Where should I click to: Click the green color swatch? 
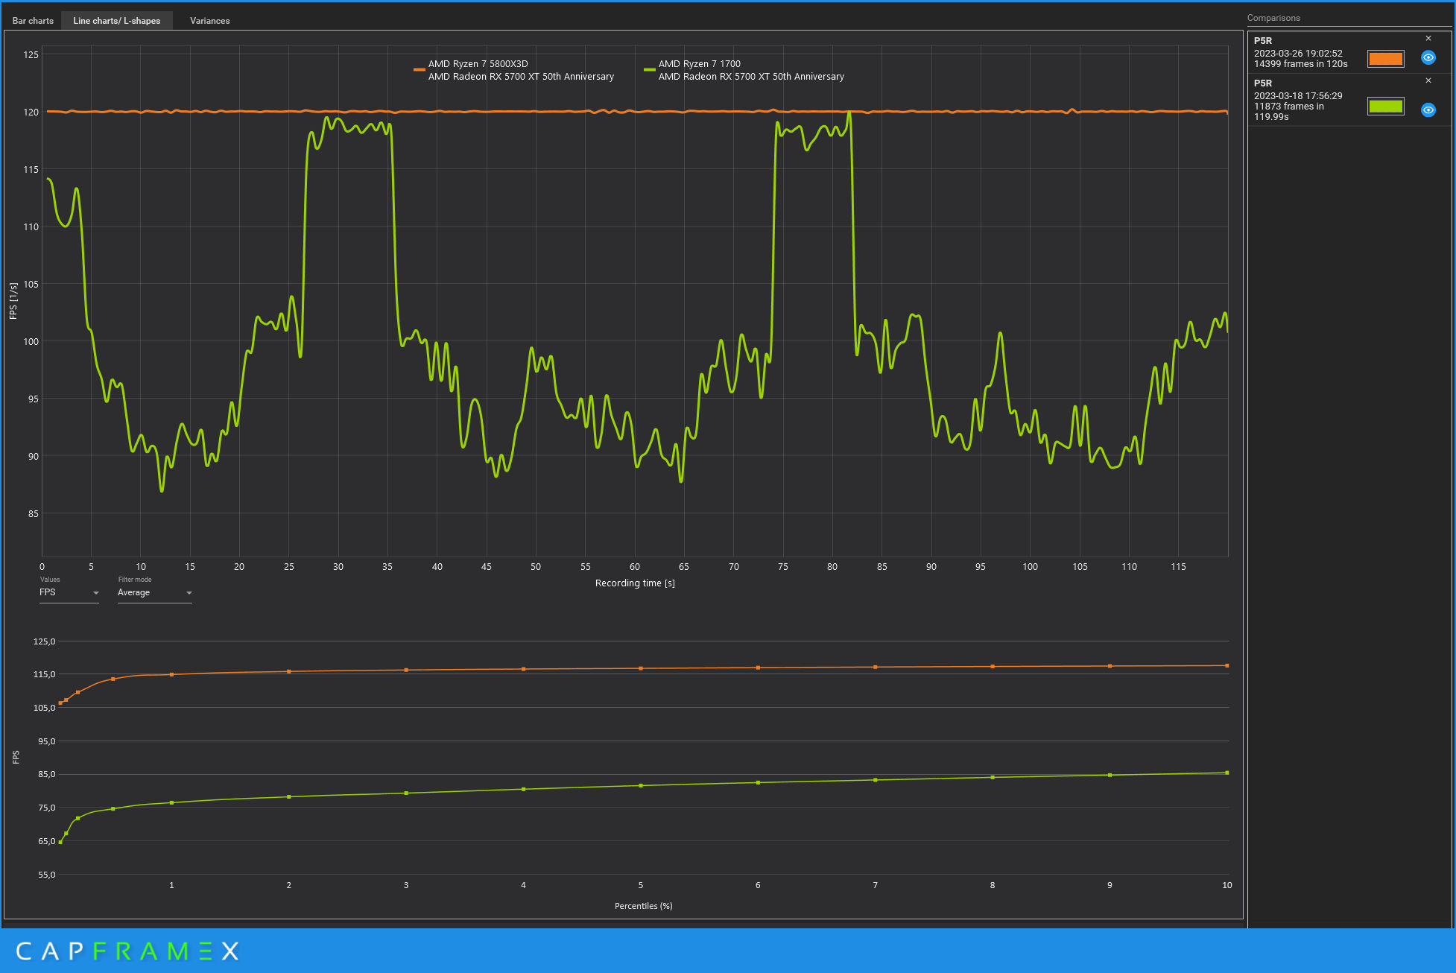point(1385,107)
